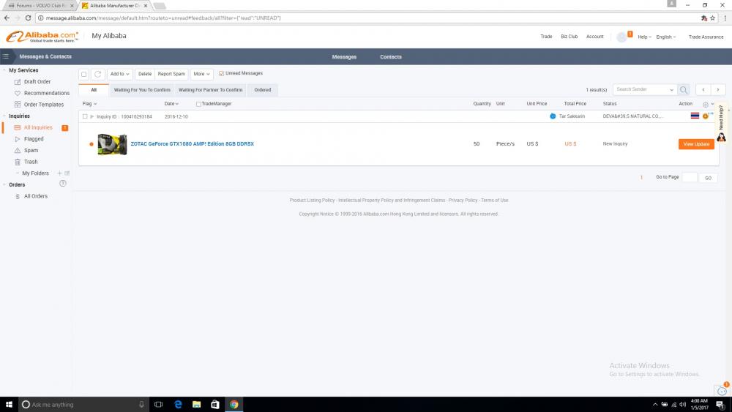
Task: Open Task View on taskbar
Action: pos(158,405)
